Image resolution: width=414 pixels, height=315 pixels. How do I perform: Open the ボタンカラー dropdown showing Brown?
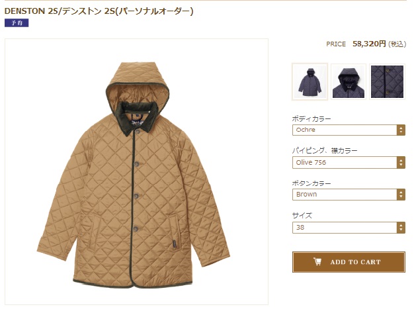(x=349, y=195)
